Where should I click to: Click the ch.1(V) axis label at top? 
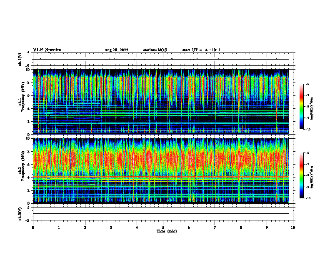[x=20, y=59]
